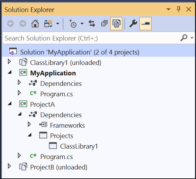Click the unloaded ClassLibrary1 project icon
Image resolution: width=196 pixels, height=179 pixels.
point(23,62)
